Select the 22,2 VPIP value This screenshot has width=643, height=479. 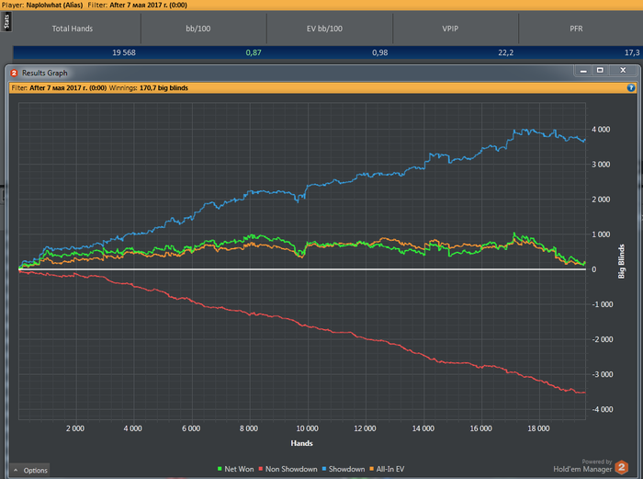(505, 52)
